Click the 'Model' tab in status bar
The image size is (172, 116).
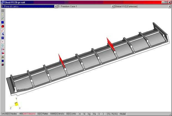(x=123, y=114)
